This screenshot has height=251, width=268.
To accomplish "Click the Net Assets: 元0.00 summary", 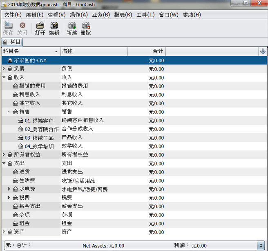I will 103,246.
